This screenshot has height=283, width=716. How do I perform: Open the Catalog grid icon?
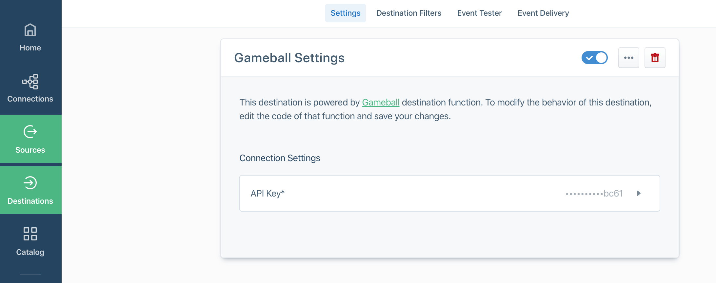click(x=30, y=234)
